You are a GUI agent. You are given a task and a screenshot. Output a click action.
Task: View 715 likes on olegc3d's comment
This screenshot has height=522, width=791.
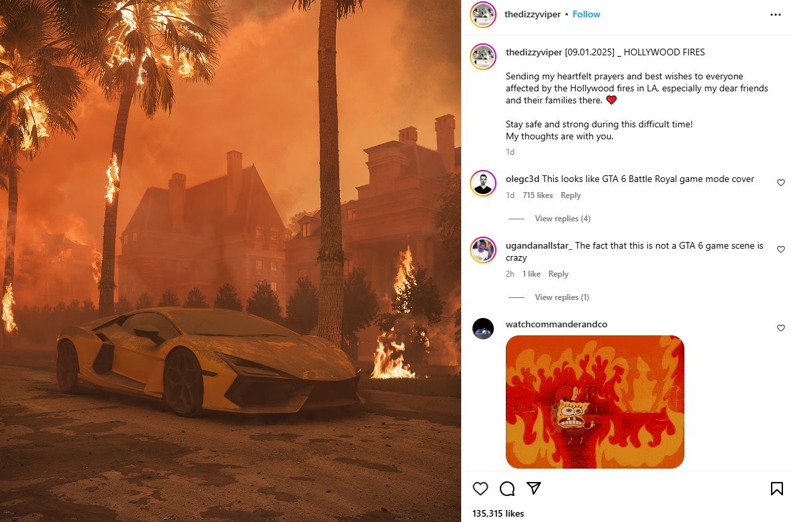point(537,195)
